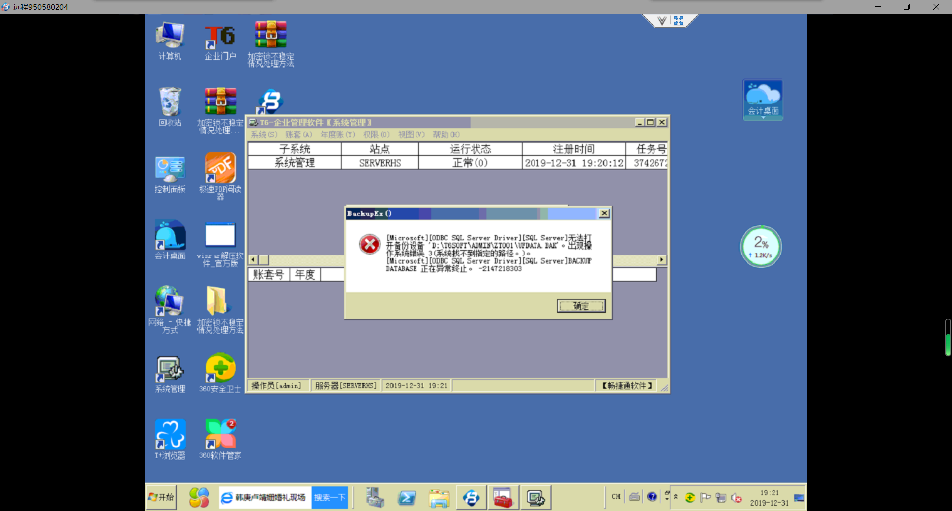Click the muted volume tray icon

click(x=736, y=497)
